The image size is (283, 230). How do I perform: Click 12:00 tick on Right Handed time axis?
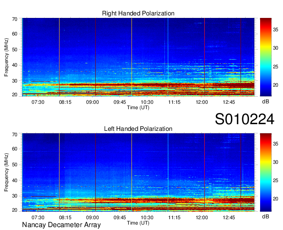[202, 102]
